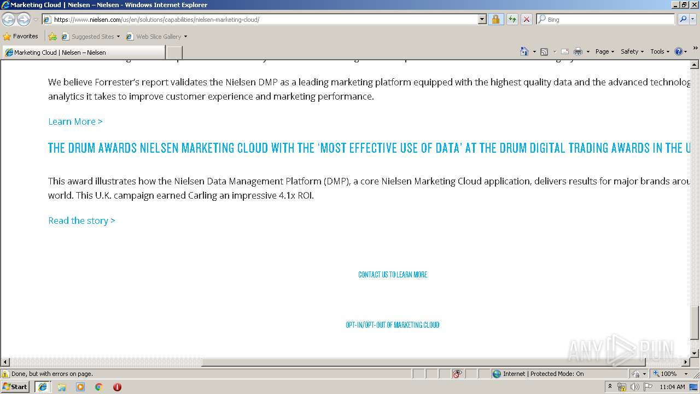This screenshot has height=394, width=700.
Task: Click Done, but with errors status text
Action: coord(52,374)
